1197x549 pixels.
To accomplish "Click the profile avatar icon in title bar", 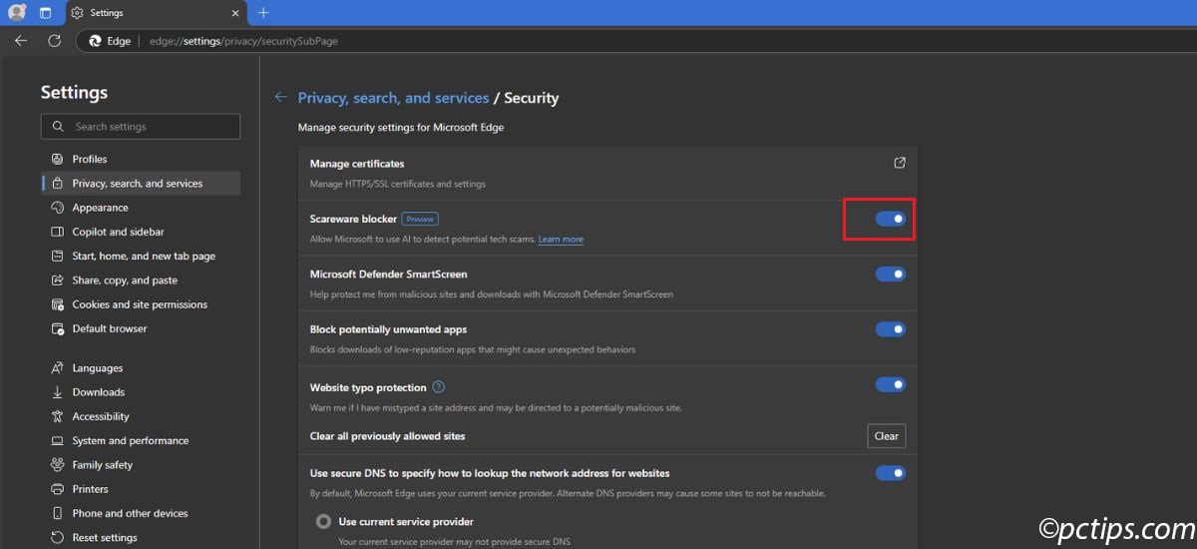I will [x=17, y=13].
